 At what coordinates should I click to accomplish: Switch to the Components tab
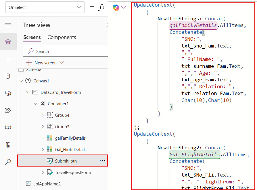tap(62, 37)
